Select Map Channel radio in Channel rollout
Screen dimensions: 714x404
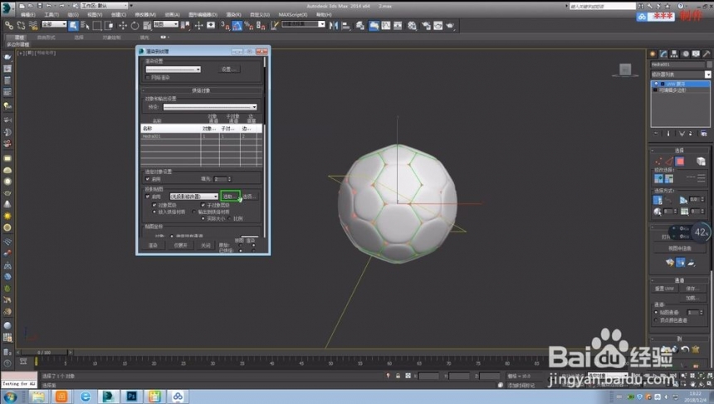click(656, 313)
